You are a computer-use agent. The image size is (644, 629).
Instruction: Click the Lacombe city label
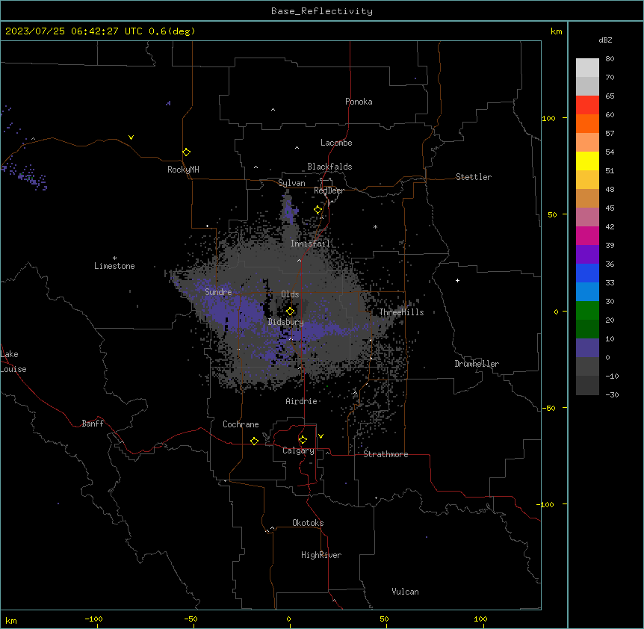coord(336,143)
